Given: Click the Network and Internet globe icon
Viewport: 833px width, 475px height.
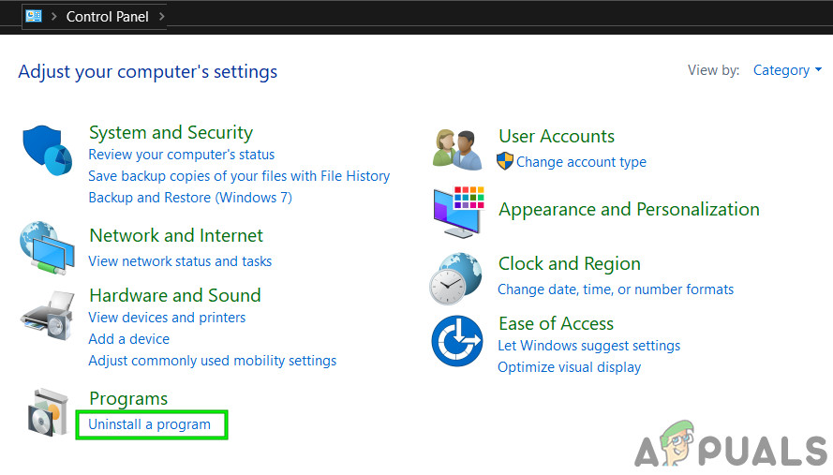Looking at the screenshot, I should [46, 247].
